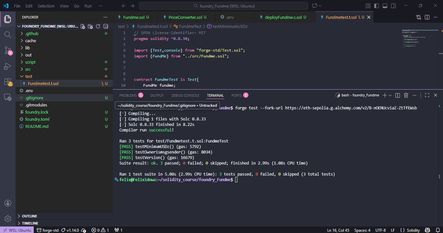Open the Go menu
The width and height of the screenshot is (443, 233).
click(76, 6)
